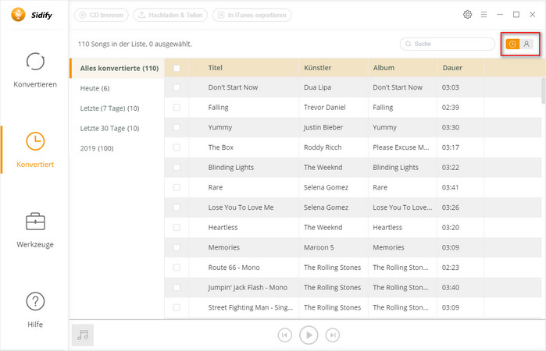The width and height of the screenshot is (546, 351).
Task: Switch to sort by date view
Action: [512, 44]
